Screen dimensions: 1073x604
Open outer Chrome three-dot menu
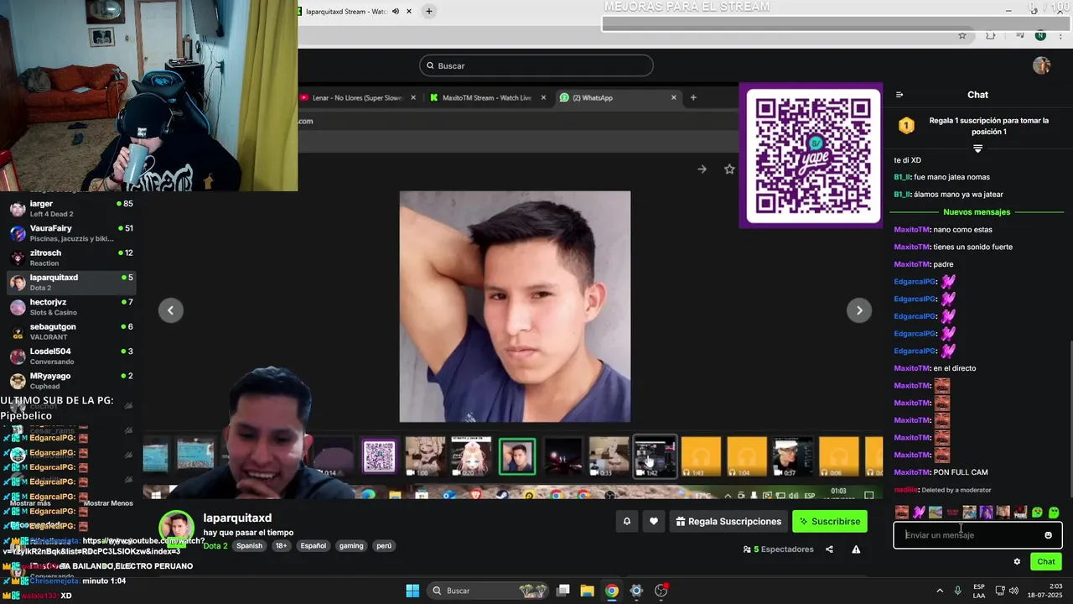coord(1061,35)
